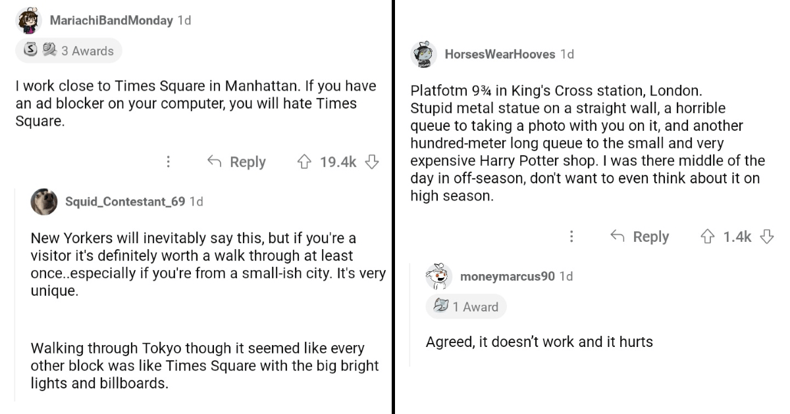Downvote MariachiBandMonday's Times Square comment
Viewport: 790px width, 414px height.
(x=372, y=162)
